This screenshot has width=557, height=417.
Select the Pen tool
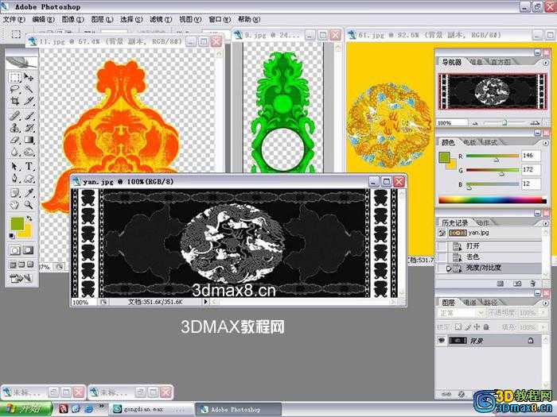[14, 178]
